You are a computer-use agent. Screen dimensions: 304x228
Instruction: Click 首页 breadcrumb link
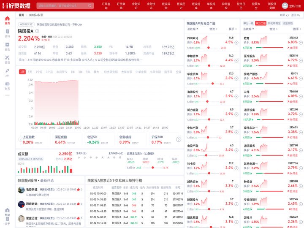point(21,15)
